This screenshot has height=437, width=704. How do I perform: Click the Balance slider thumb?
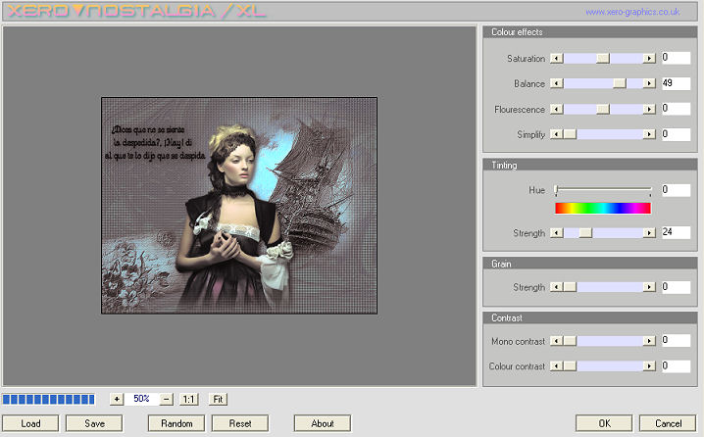[620, 83]
